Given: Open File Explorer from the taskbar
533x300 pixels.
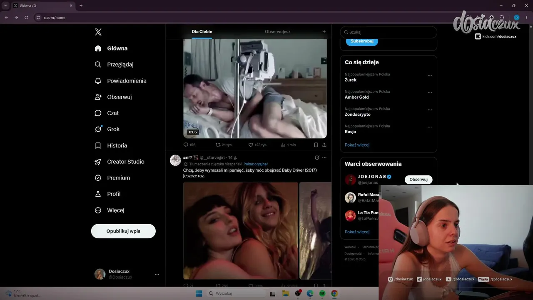Looking at the screenshot, I should pos(286,294).
